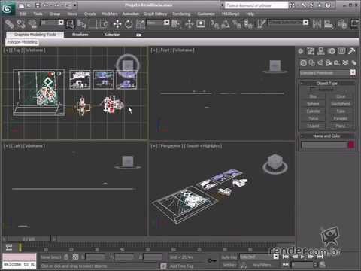Open the Group menu

pos(55,14)
